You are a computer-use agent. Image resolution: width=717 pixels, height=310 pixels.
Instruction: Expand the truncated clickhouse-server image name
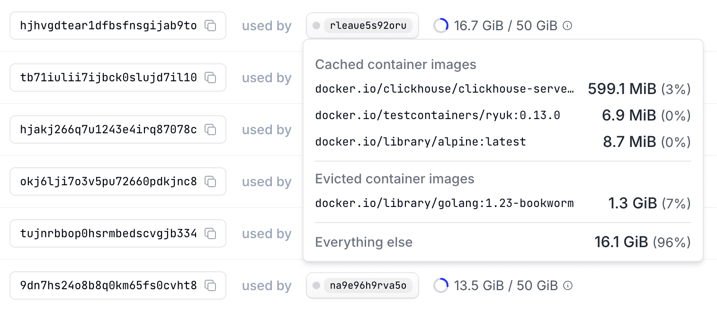click(x=444, y=89)
